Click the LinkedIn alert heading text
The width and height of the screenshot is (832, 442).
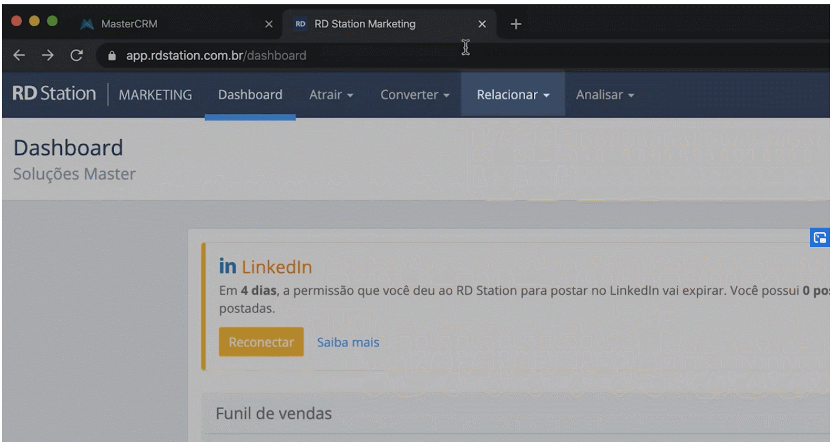277,267
